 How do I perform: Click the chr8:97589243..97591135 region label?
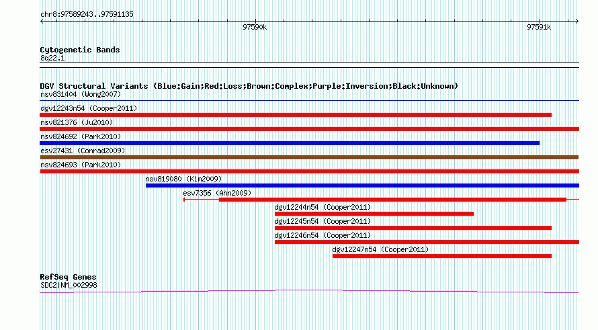(x=87, y=15)
